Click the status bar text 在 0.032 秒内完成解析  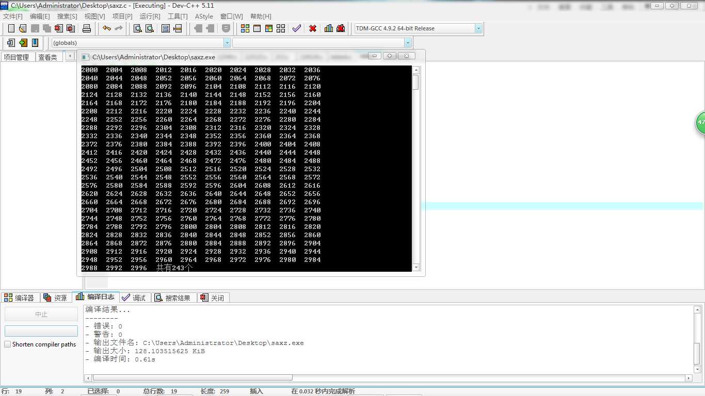tap(323, 391)
